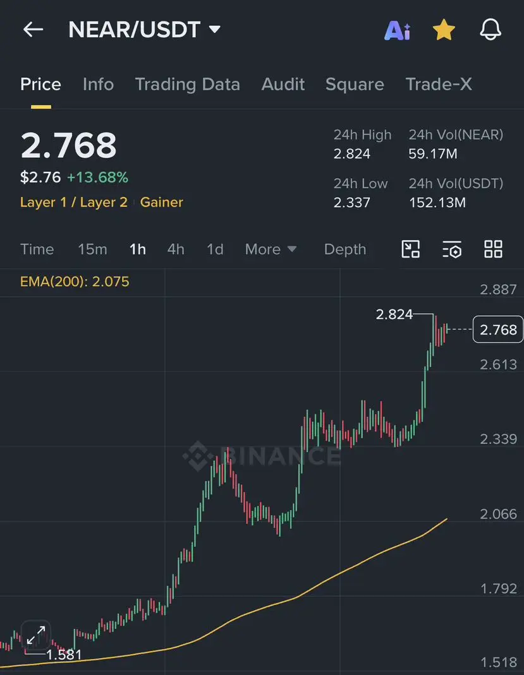Go back using the left arrow
The height and width of the screenshot is (675, 524).
click(33, 30)
